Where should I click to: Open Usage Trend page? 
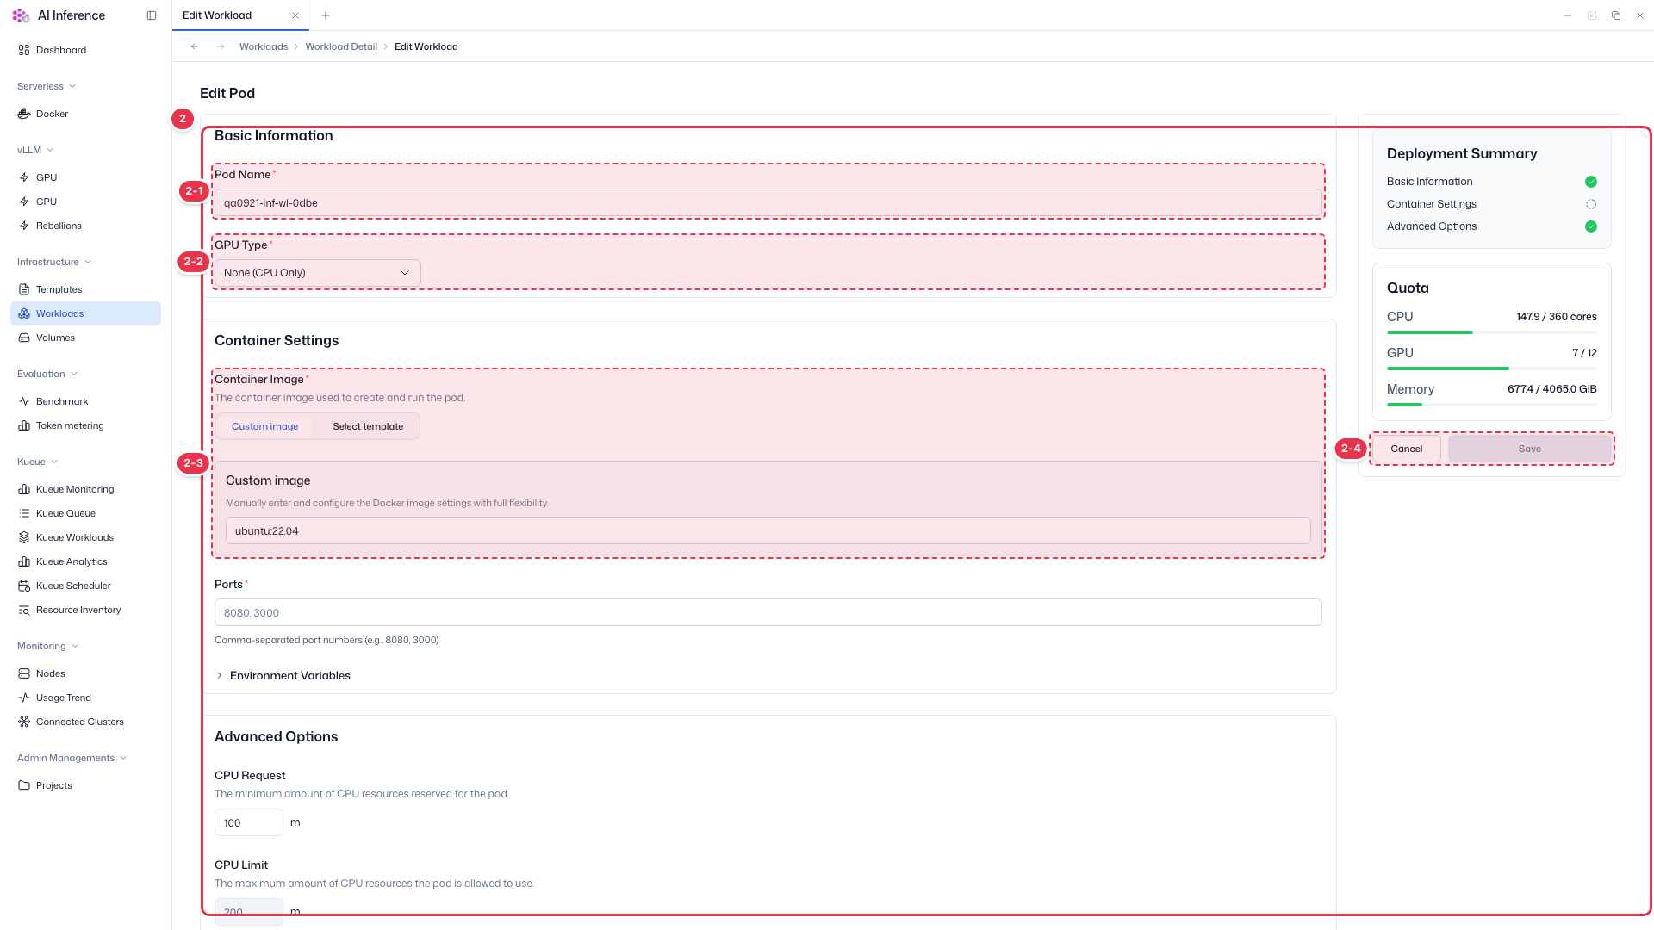click(85, 697)
